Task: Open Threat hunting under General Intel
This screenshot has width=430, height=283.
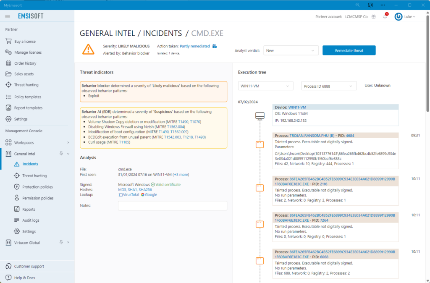Action: [x=34, y=176]
